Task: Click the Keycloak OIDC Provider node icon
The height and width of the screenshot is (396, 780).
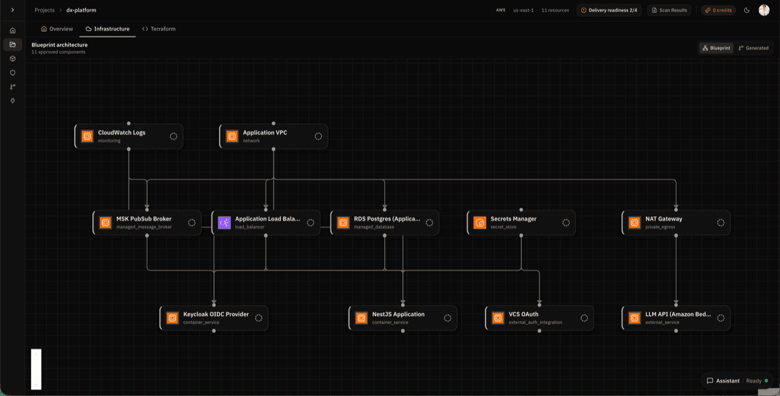Action: click(x=172, y=318)
